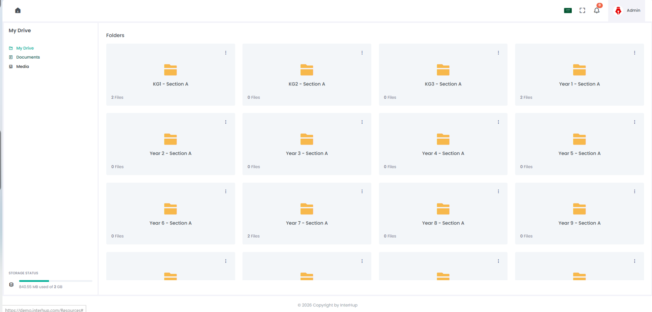Image resolution: width=652 pixels, height=312 pixels.
Task: Click the Admin avatar logo
Action: (x=618, y=11)
